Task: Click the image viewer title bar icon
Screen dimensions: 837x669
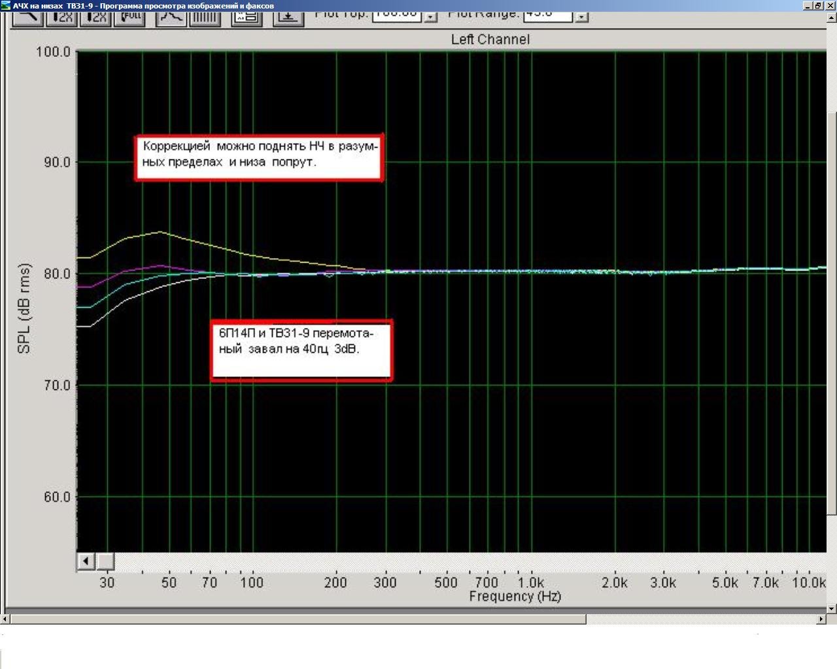Action: 6,5
